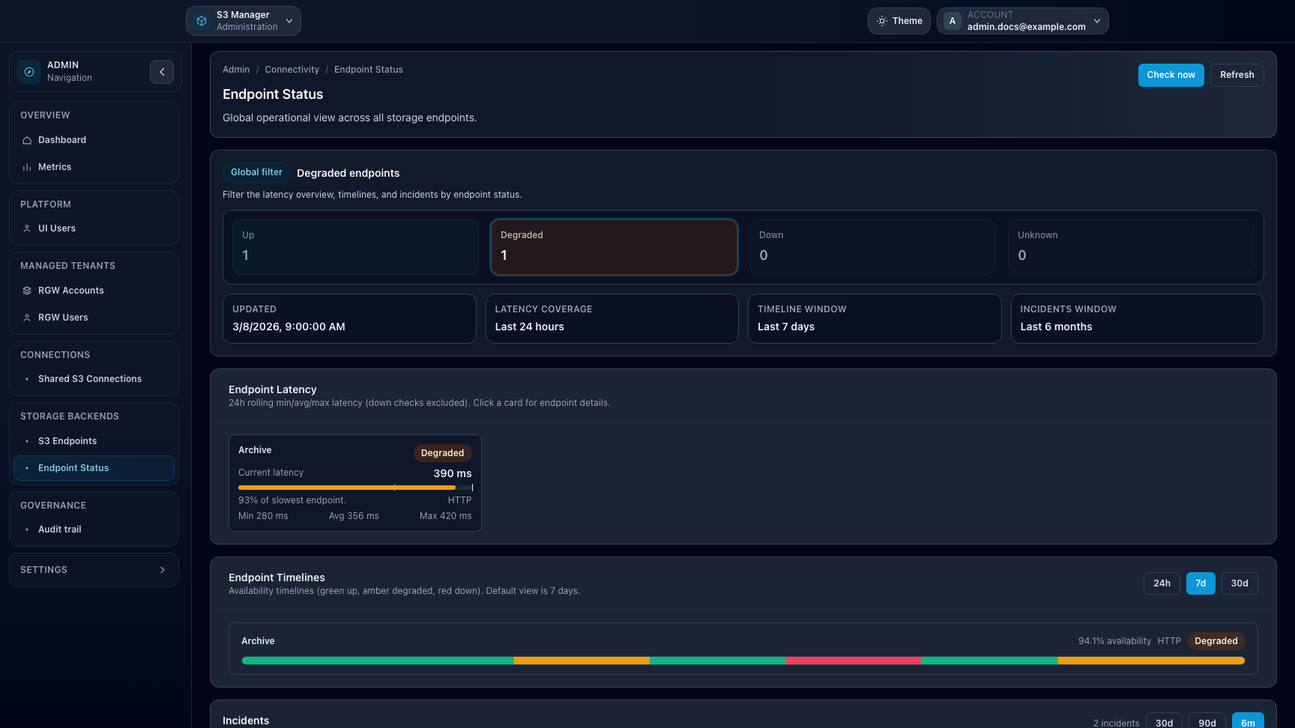Viewport: 1295px width, 728px height.
Task: Select the RGW Users icon
Action: point(27,317)
